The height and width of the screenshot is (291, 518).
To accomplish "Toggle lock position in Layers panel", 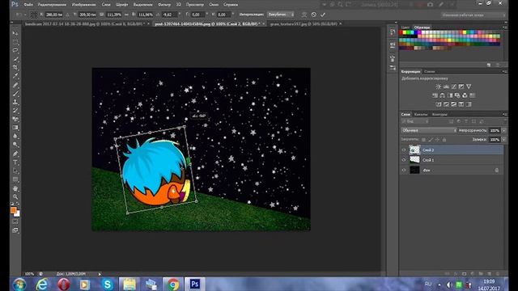I will [x=437, y=140].
